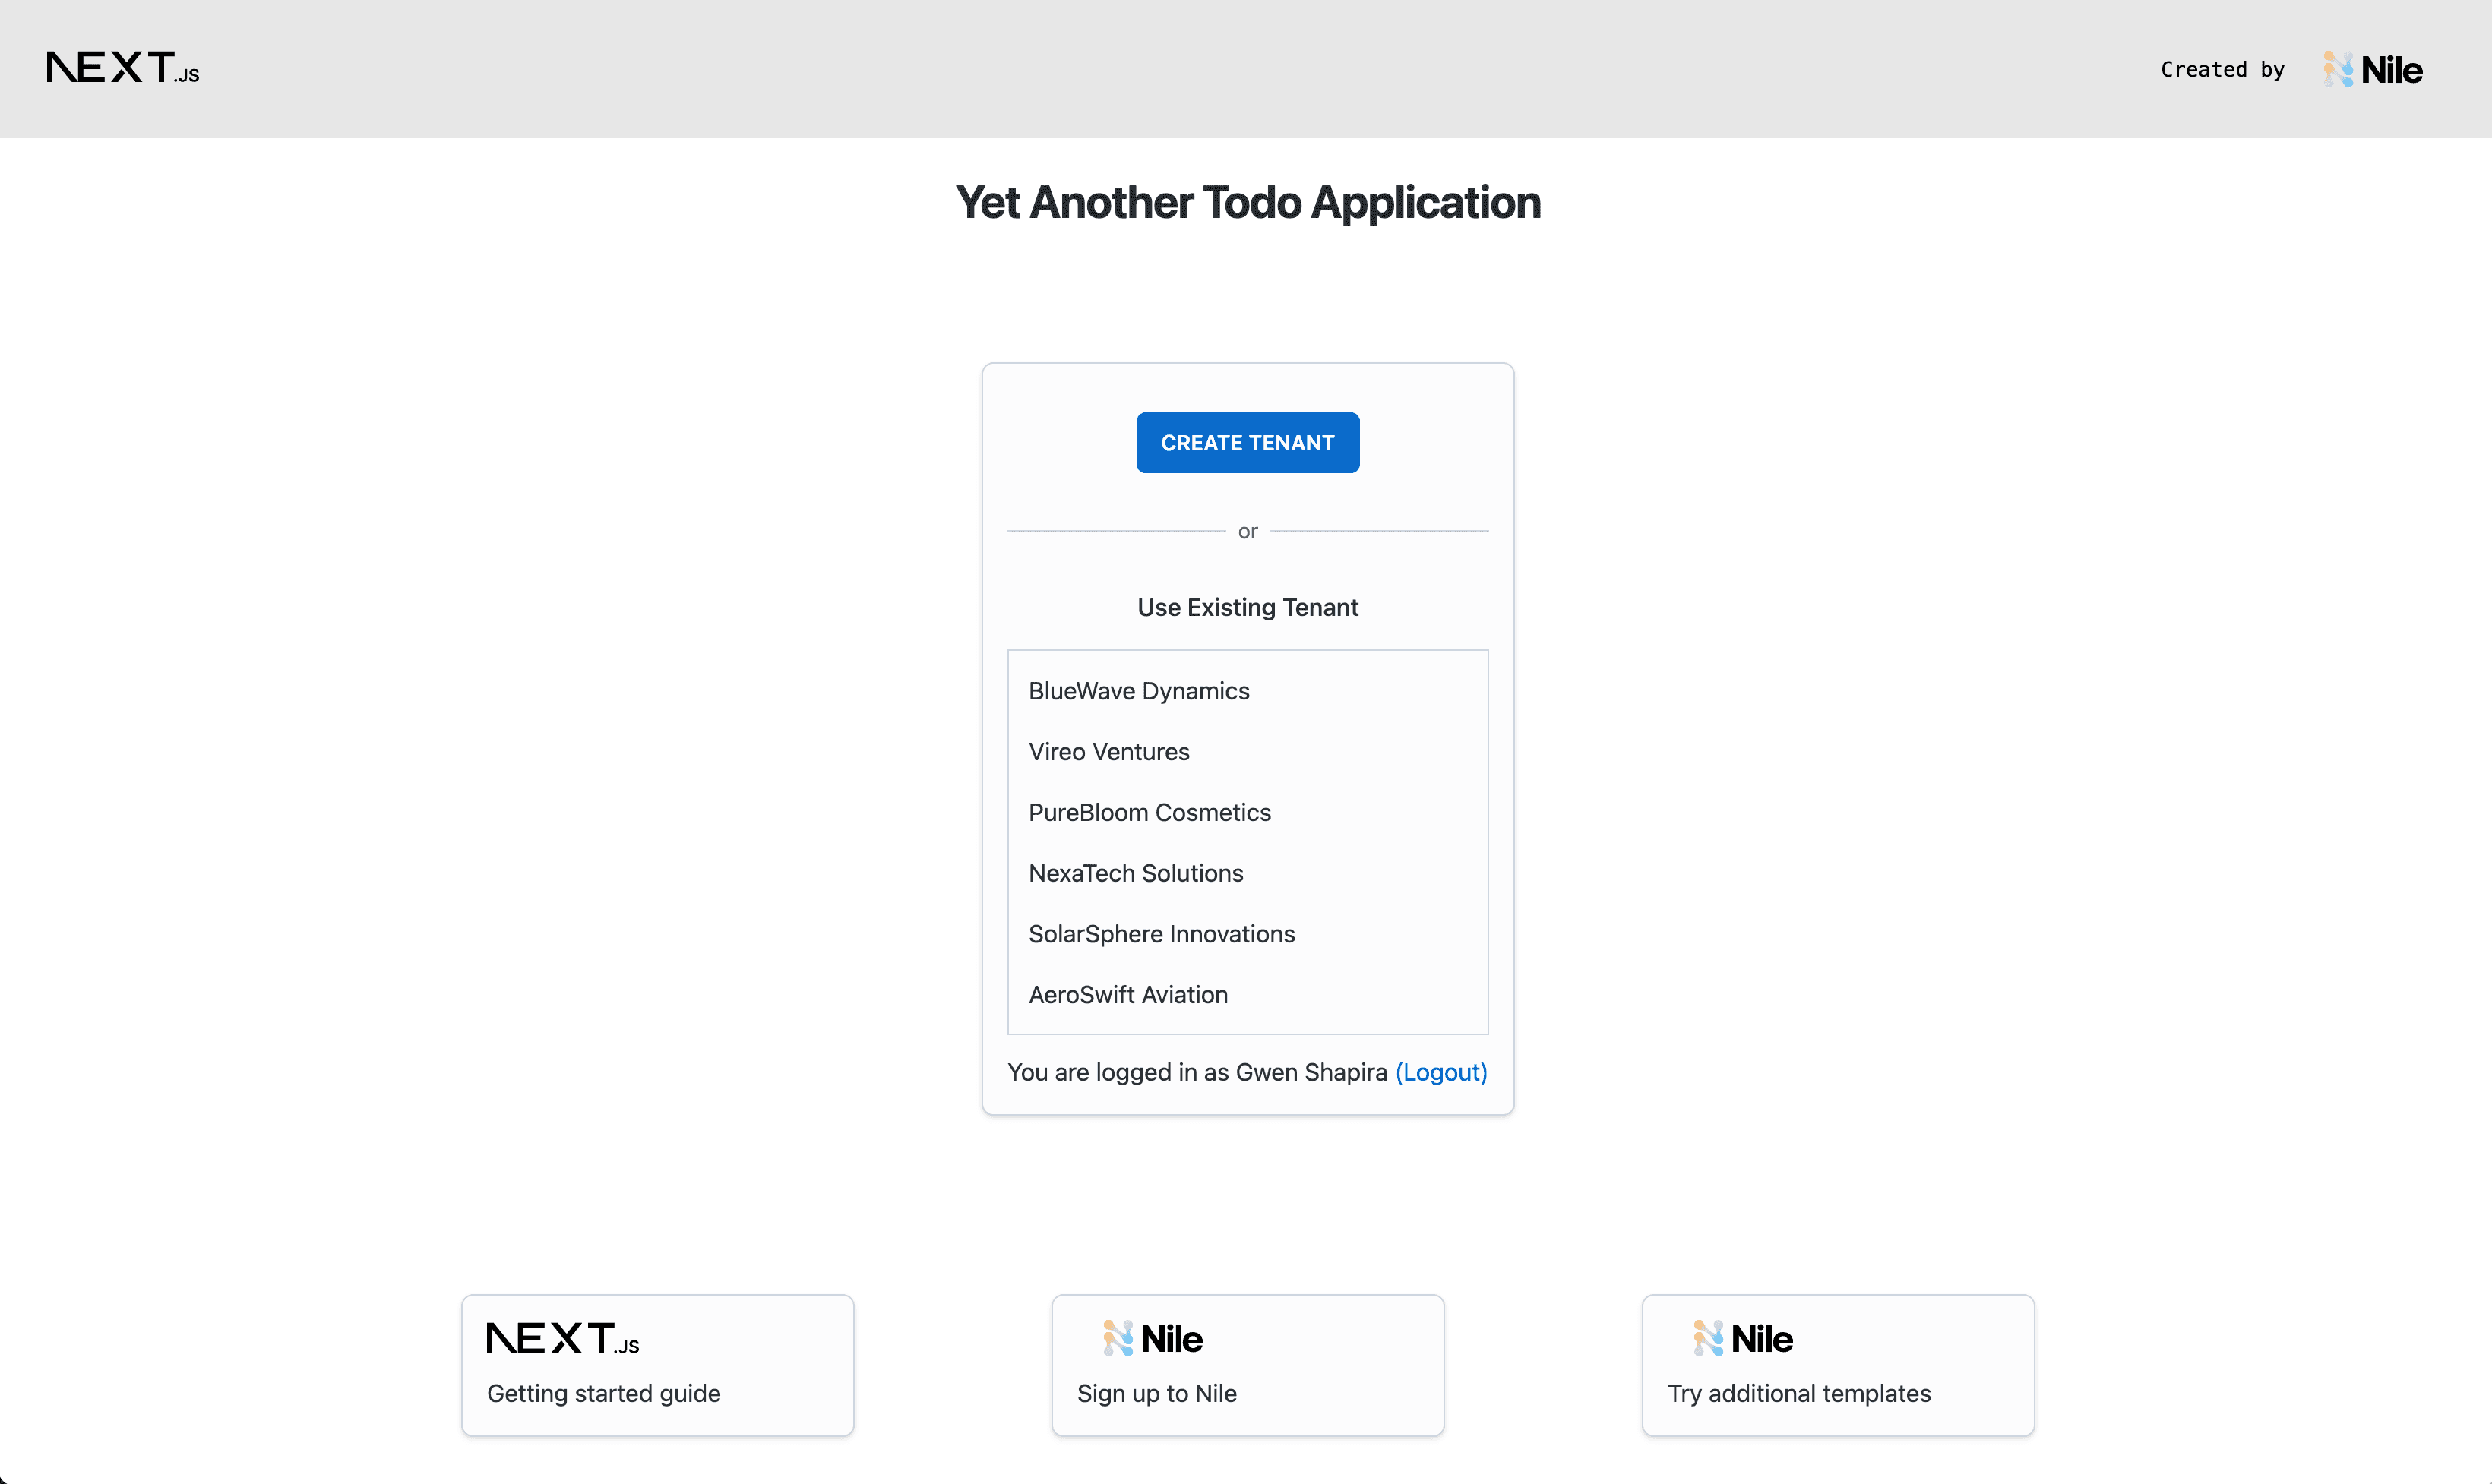The width and height of the screenshot is (2492, 1484).
Task: Click the NEXT.js icon on Getting Started card
Action: click(x=562, y=1337)
